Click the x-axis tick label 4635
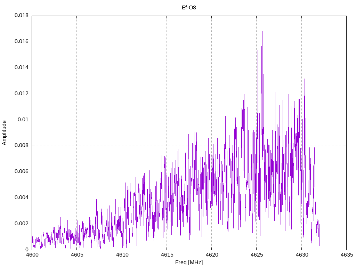Image resolution: width=356 pixels, height=267 pixels. tap(347, 255)
